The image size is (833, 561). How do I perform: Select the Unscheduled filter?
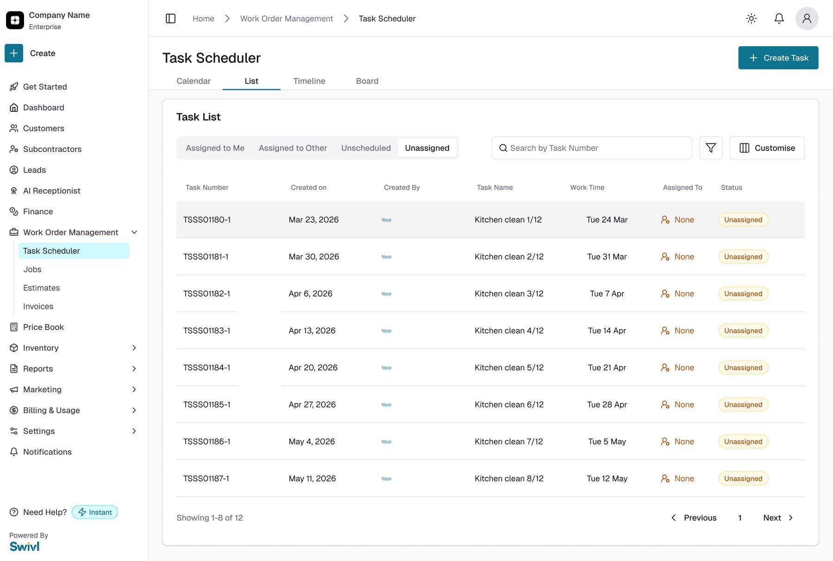pyautogui.click(x=366, y=148)
